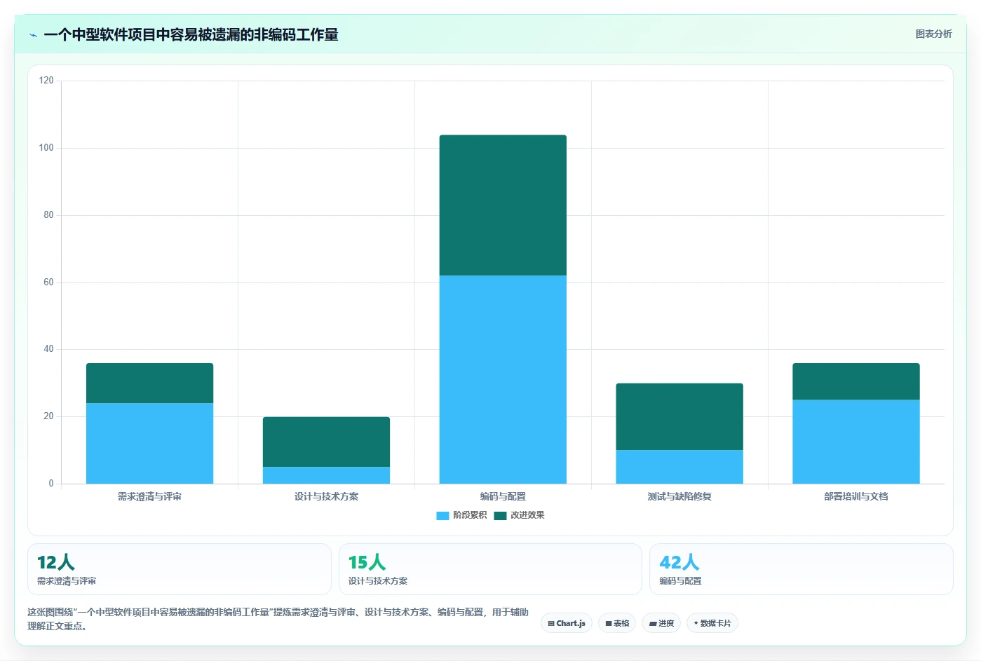Click the y-axis value 120
The width and height of the screenshot is (981, 661).
(x=46, y=81)
